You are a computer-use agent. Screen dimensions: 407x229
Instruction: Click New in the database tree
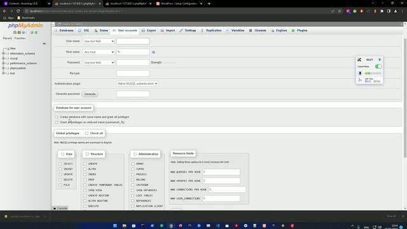point(13,48)
